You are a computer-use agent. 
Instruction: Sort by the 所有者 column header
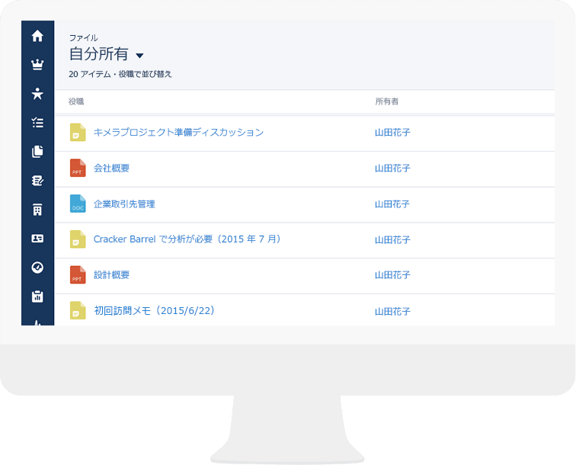(386, 101)
